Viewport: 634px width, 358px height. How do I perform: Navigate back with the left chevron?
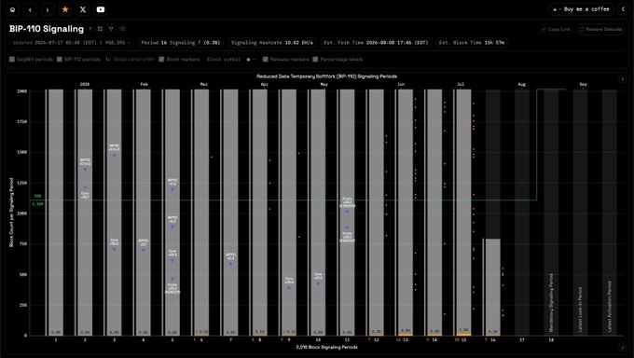(30, 9)
